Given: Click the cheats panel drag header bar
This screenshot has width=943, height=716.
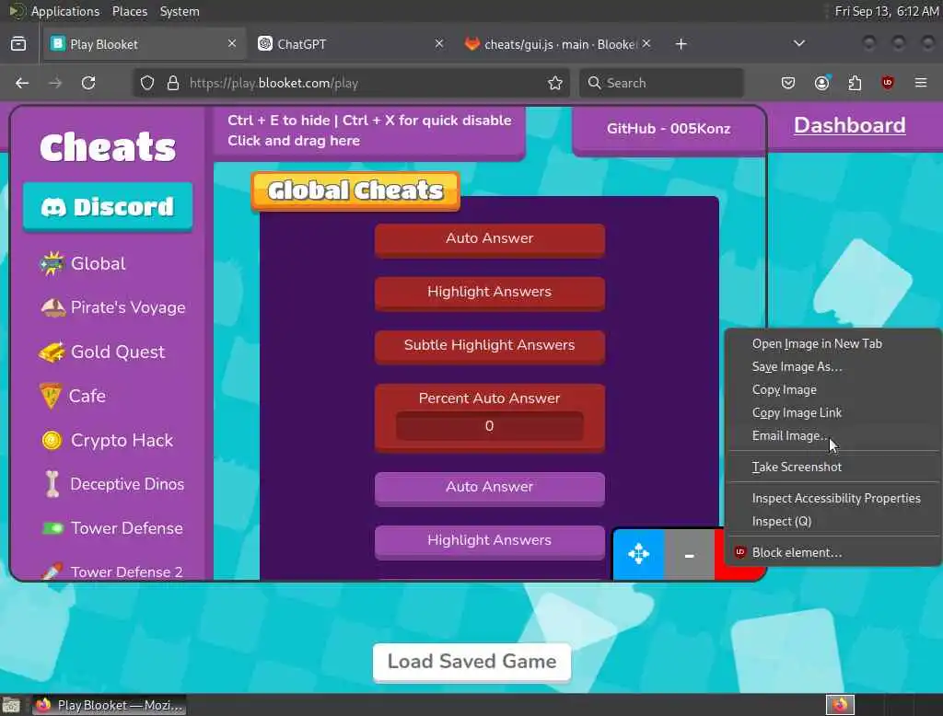Looking at the screenshot, I should (368, 131).
